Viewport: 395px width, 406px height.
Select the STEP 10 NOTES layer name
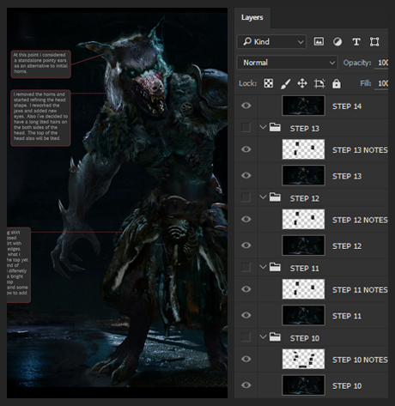(x=360, y=361)
